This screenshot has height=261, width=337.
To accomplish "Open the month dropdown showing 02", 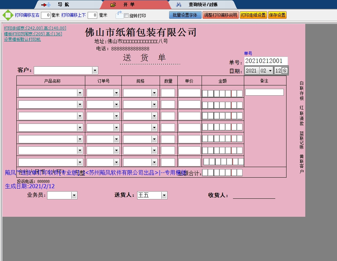I will 270,70.
